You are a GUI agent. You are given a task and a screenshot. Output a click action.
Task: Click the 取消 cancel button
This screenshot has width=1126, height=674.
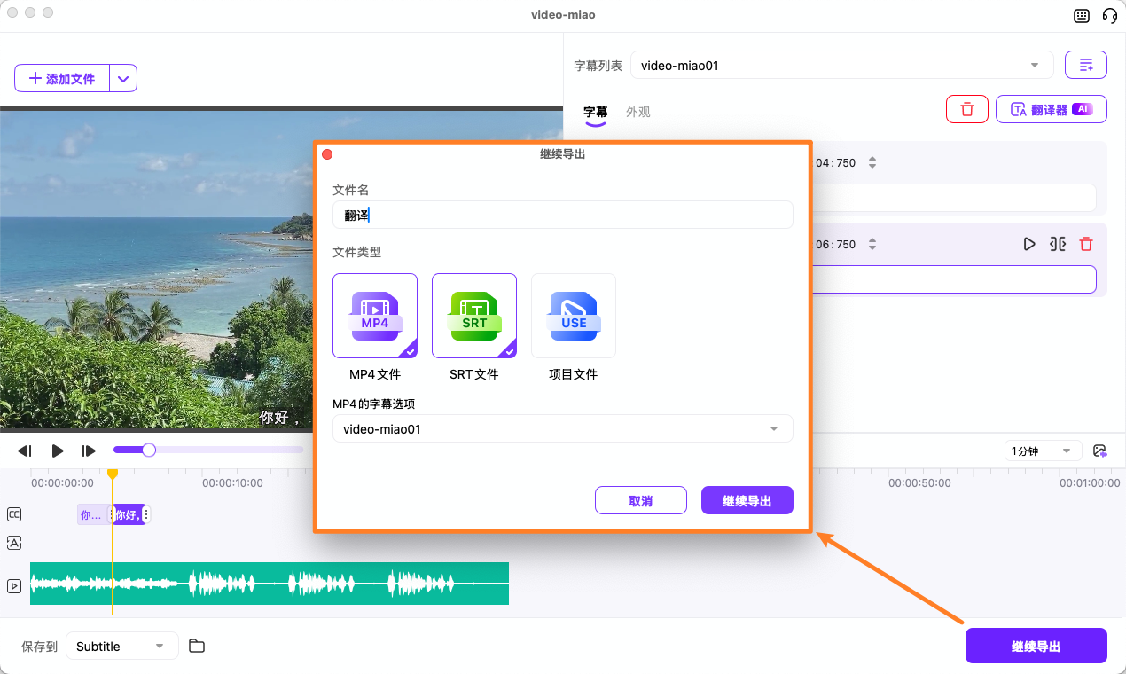(x=640, y=499)
